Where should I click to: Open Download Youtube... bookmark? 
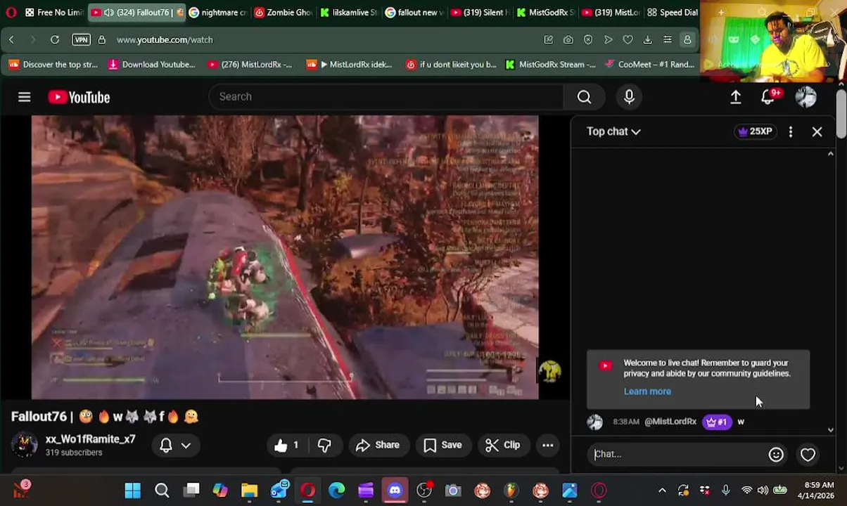click(x=151, y=65)
